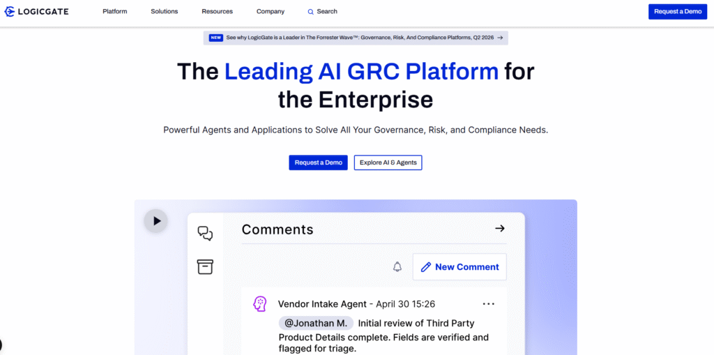Click the Vendor Intake Agent name
This screenshot has width=714, height=355.
click(x=322, y=303)
